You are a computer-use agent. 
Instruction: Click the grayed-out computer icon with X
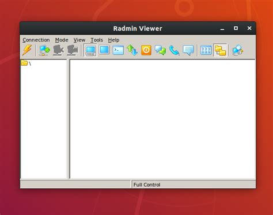tap(58, 50)
